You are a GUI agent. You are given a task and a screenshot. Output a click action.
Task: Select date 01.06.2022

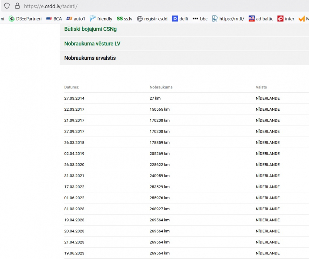click(x=74, y=198)
